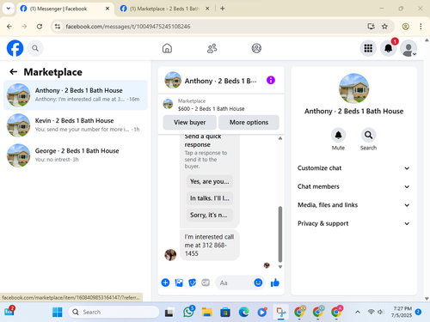The image size is (430, 322).
Task: Close the Marketplace browser tab
Action: 207,9
